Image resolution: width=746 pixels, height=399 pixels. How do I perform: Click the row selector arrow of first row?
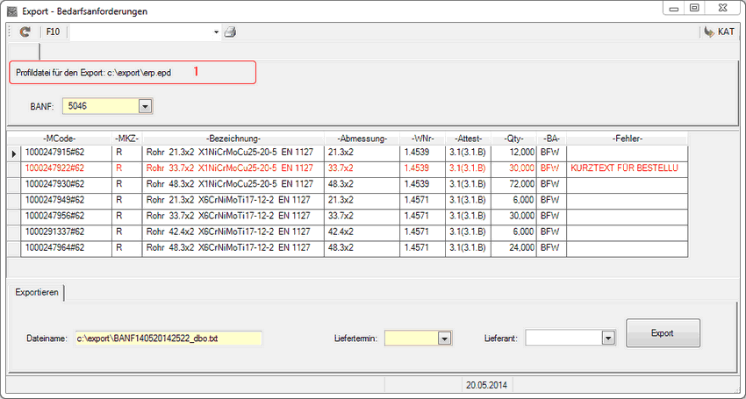12,153
